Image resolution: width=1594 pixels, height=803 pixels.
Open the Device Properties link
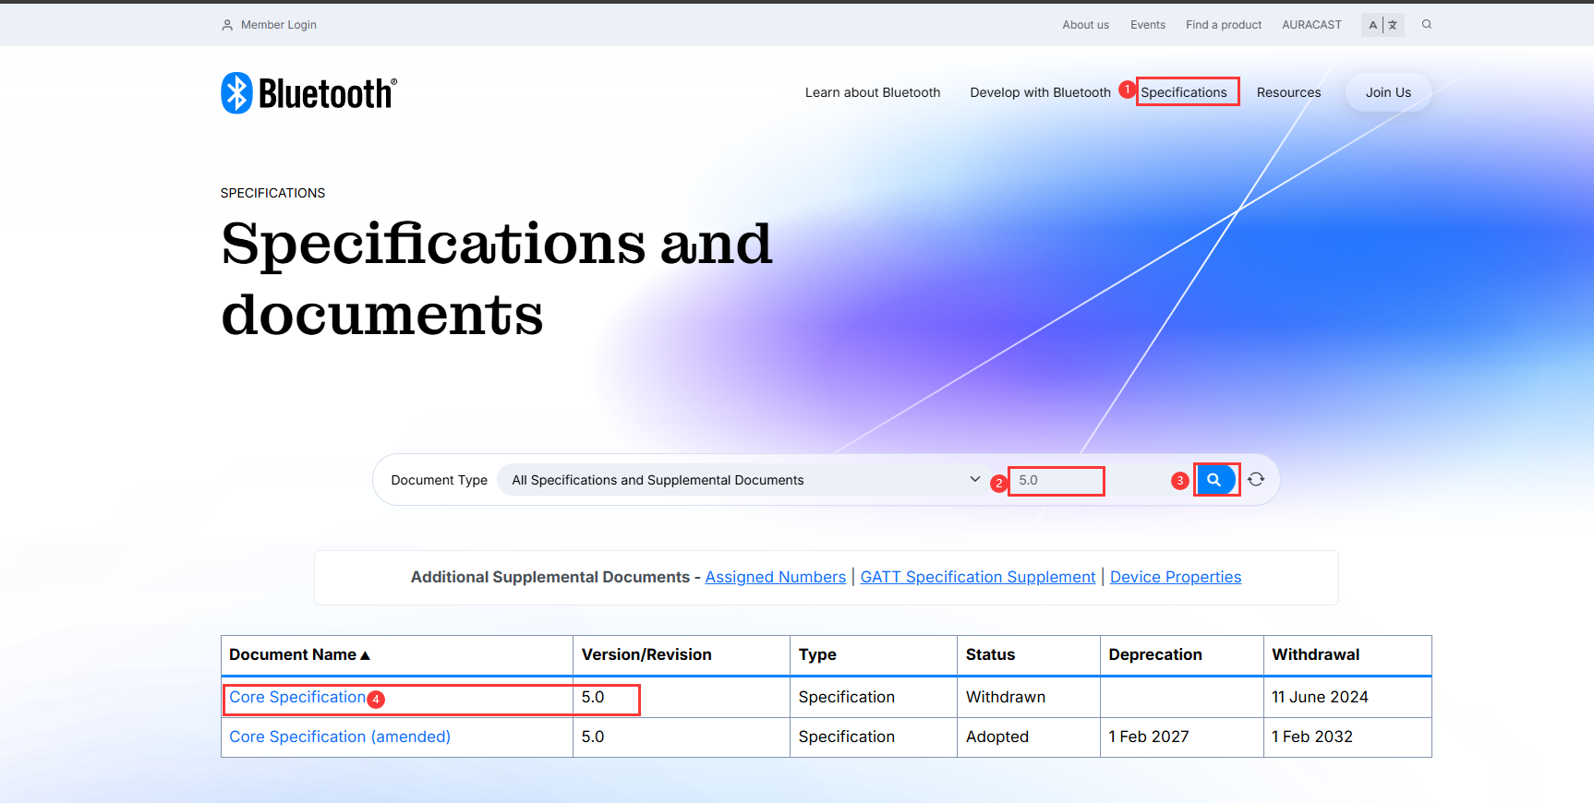(x=1176, y=577)
